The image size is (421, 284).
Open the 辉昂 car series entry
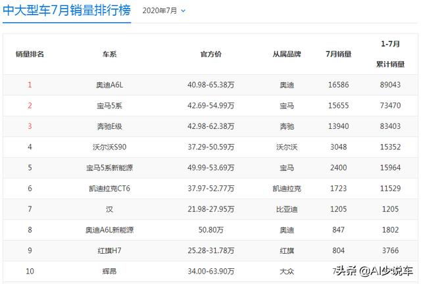109,271
